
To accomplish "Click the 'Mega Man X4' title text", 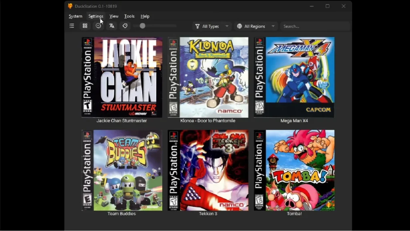I will tap(294, 121).
